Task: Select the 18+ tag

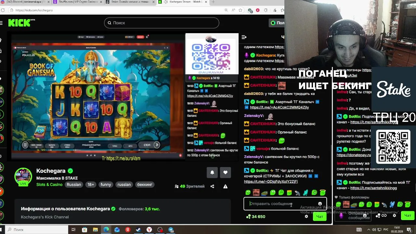Action: pyautogui.click(x=91, y=185)
